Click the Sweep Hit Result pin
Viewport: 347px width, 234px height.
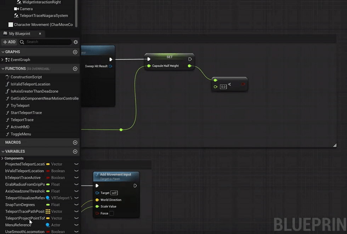point(110,66)
